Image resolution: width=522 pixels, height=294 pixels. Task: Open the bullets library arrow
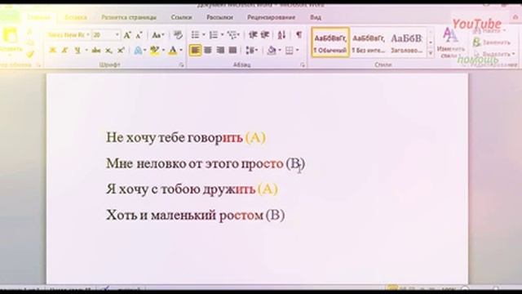[204, 34]
